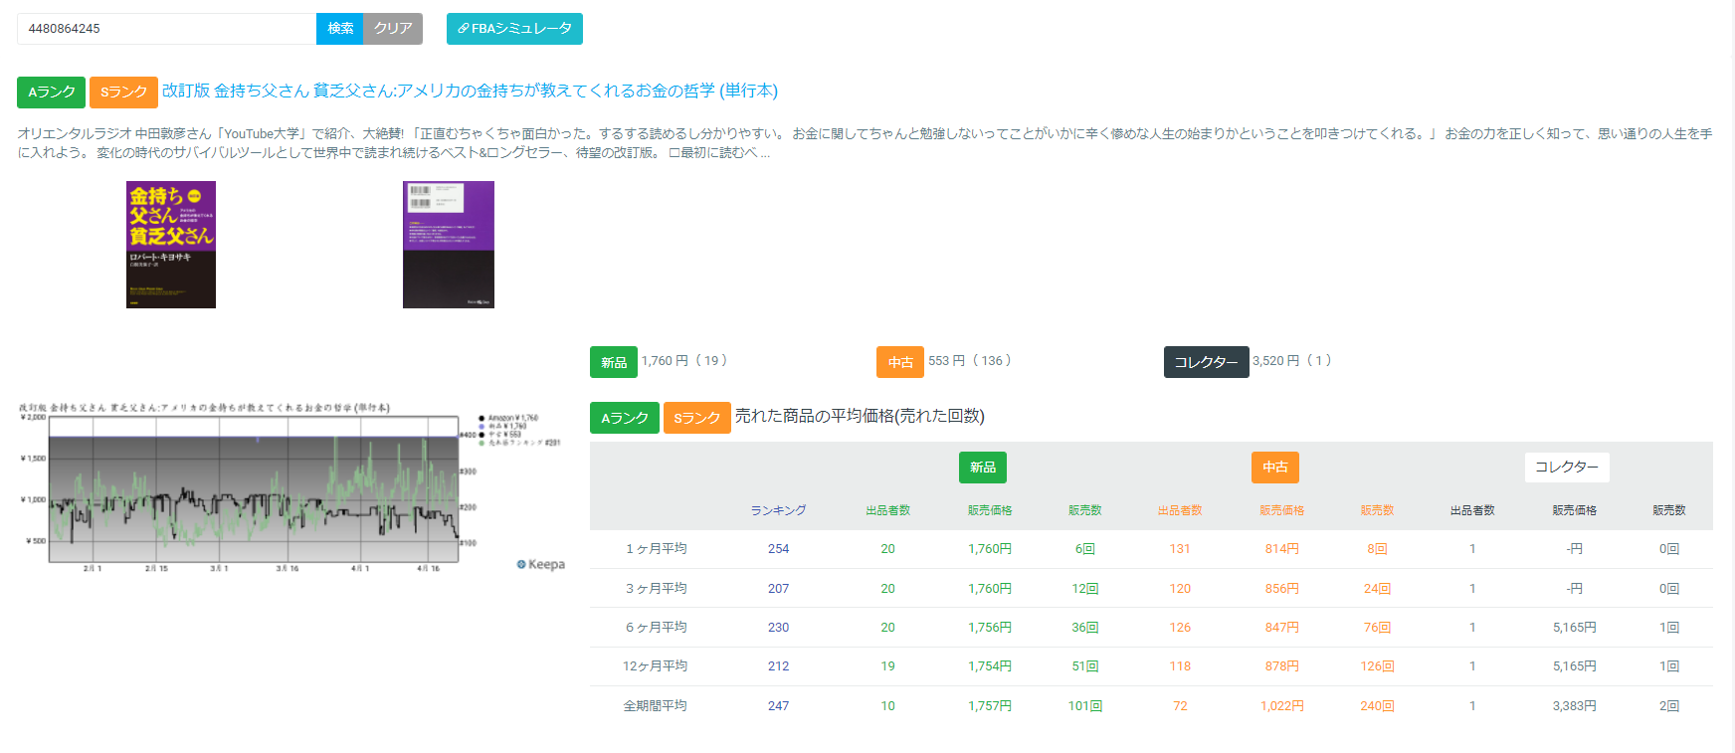Click the orange 中古 badge beside 553円
This screenshot has height=753, width=1735.
point(900,362)
